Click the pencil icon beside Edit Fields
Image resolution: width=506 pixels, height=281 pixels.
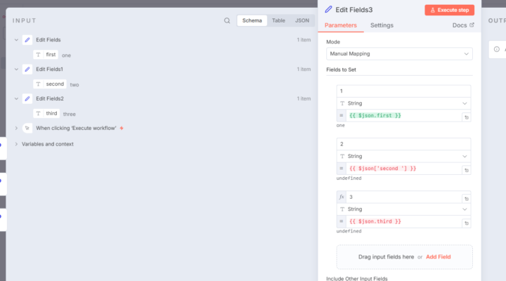coord(27,40)
